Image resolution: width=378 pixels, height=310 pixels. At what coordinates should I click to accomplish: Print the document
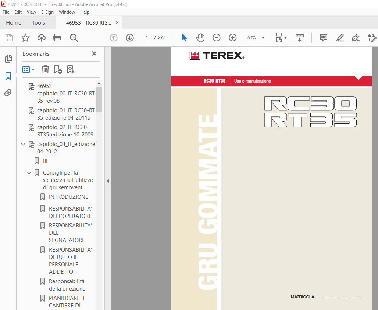[57, 38]
